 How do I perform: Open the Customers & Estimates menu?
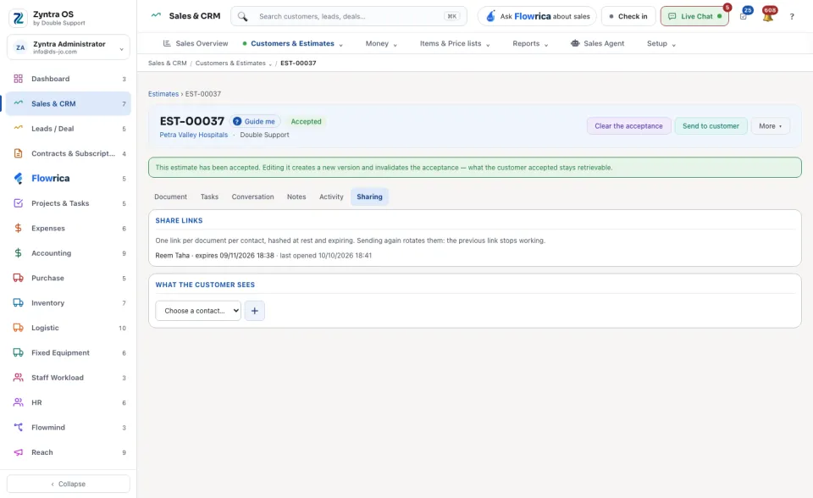[x=292, y=43]
